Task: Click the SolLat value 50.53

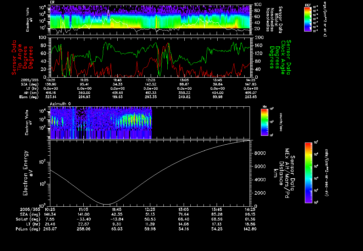Action: [x=150, y=219]
